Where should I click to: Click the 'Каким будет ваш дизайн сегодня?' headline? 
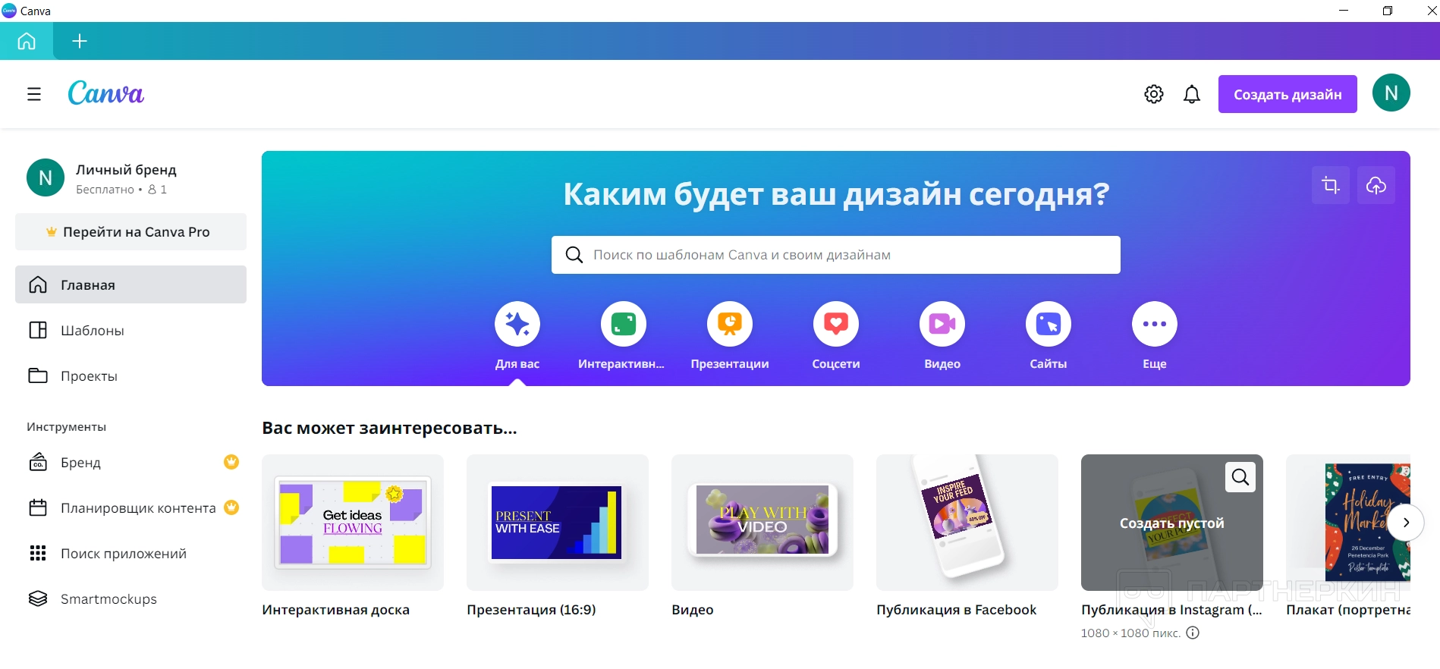coord(836,194)
